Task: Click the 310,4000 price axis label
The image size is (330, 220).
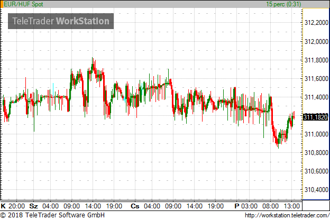Action: click(x=316, y=190)
